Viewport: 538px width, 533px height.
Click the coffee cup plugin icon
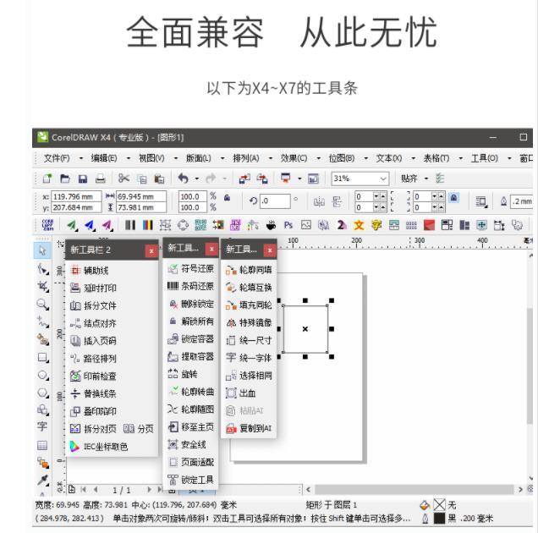tap(271, 225)
